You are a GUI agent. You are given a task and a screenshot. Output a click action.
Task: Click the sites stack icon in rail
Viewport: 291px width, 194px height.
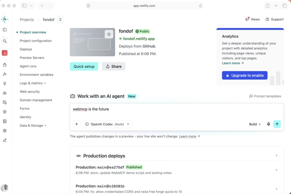click(5, 65)
